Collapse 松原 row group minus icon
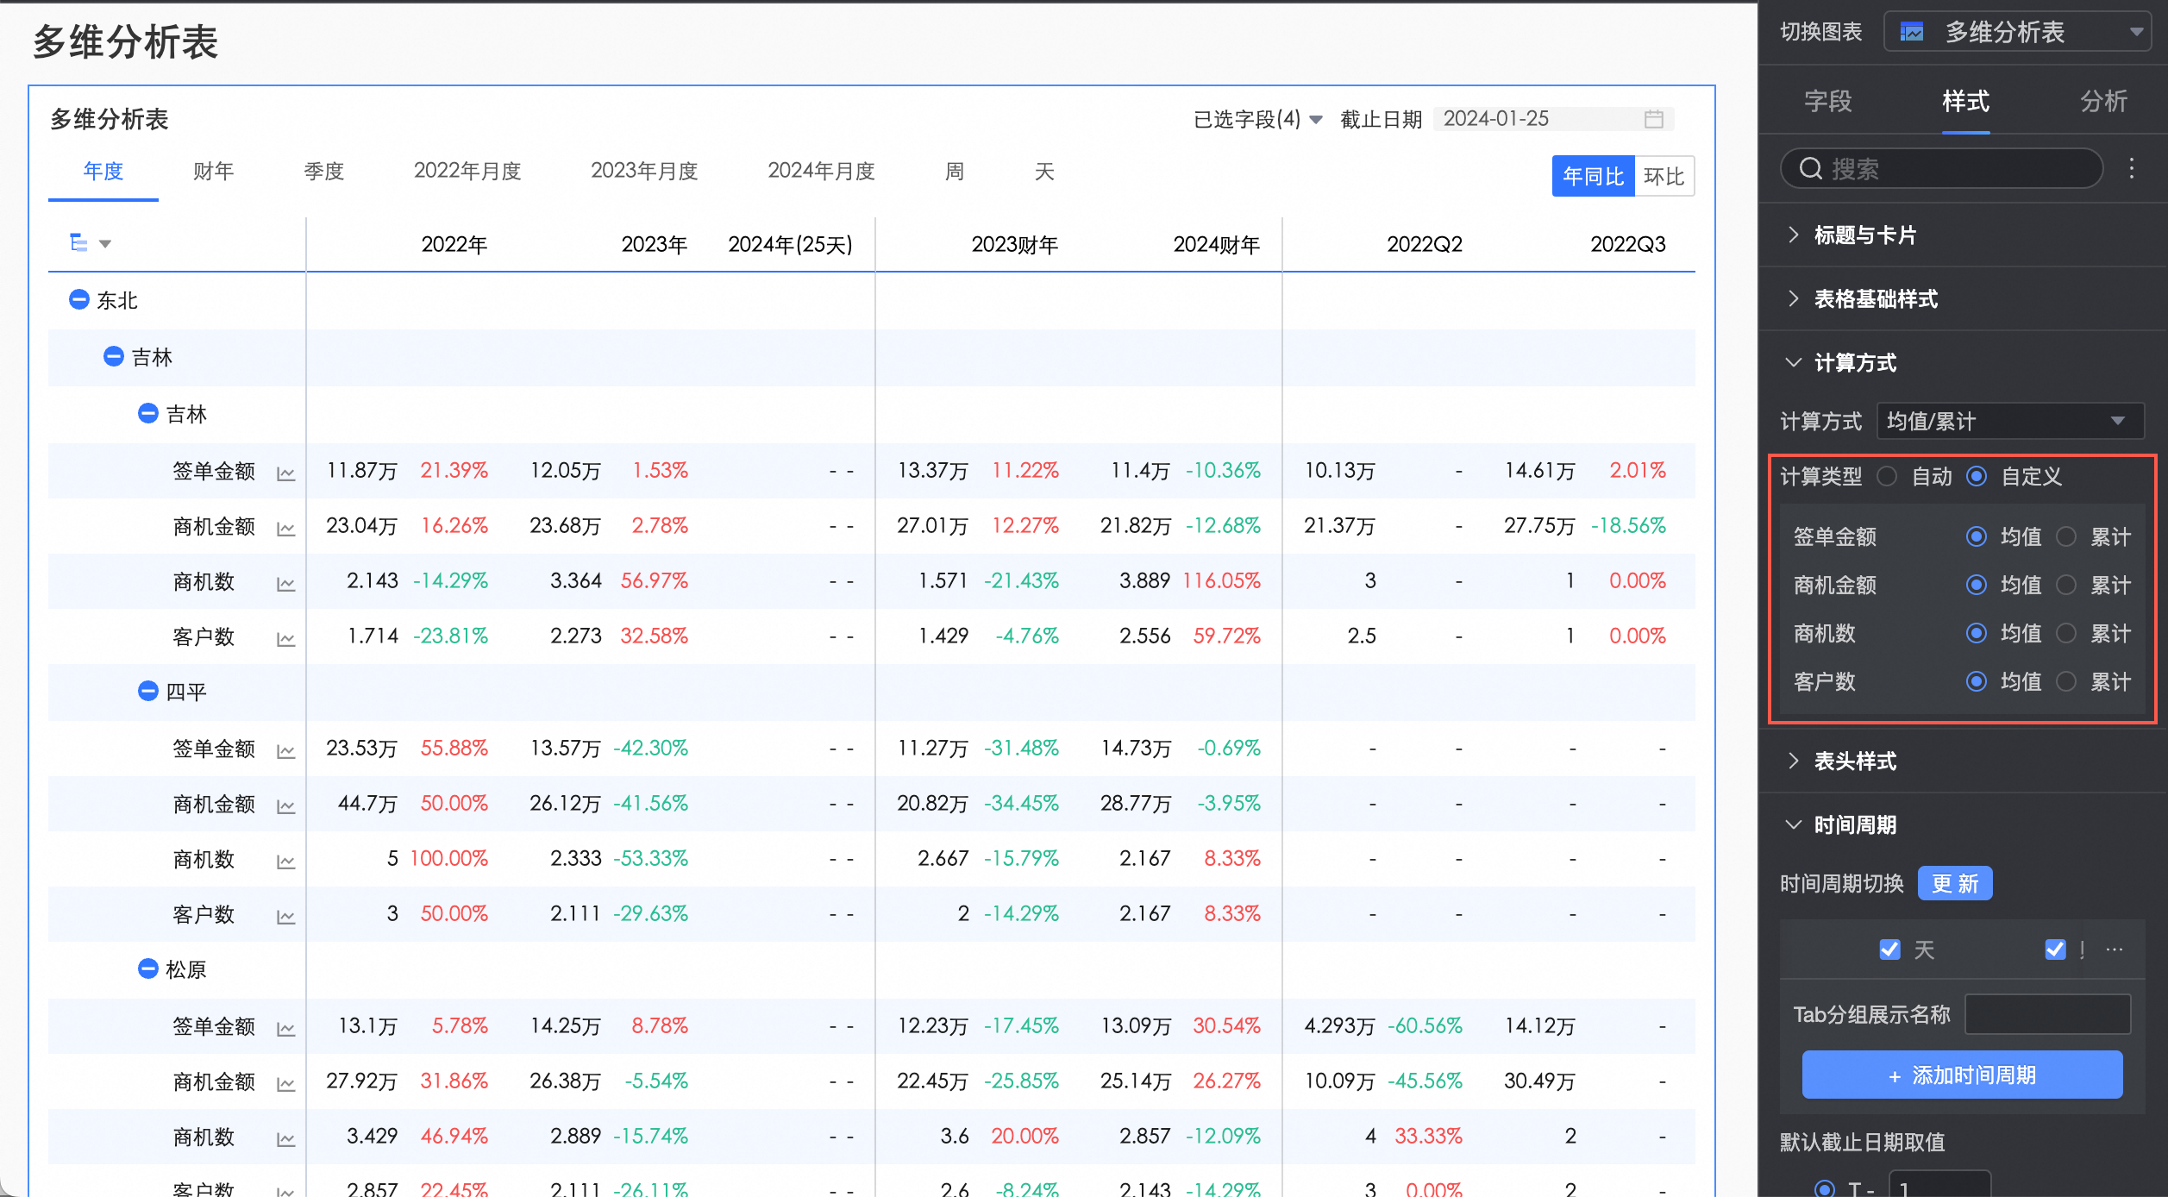 point(147,968)
